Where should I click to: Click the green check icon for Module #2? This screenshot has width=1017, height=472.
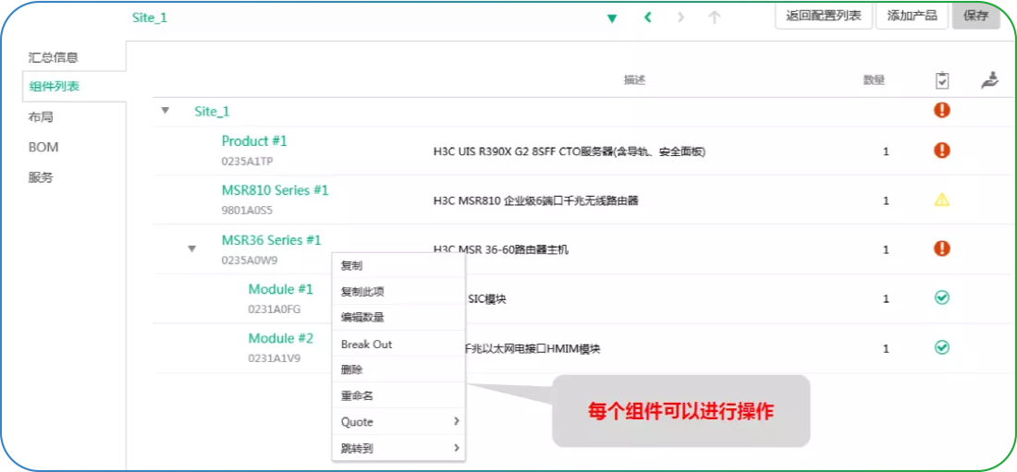tap(942, 347)
